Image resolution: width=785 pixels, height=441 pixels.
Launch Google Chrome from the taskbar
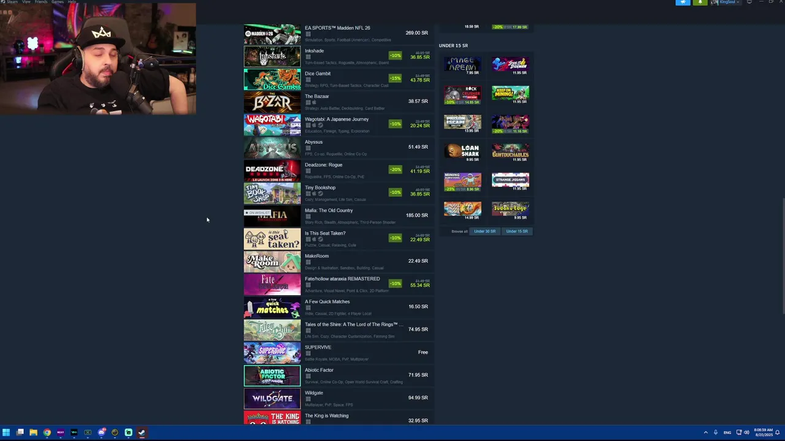(x=47, y=432)
